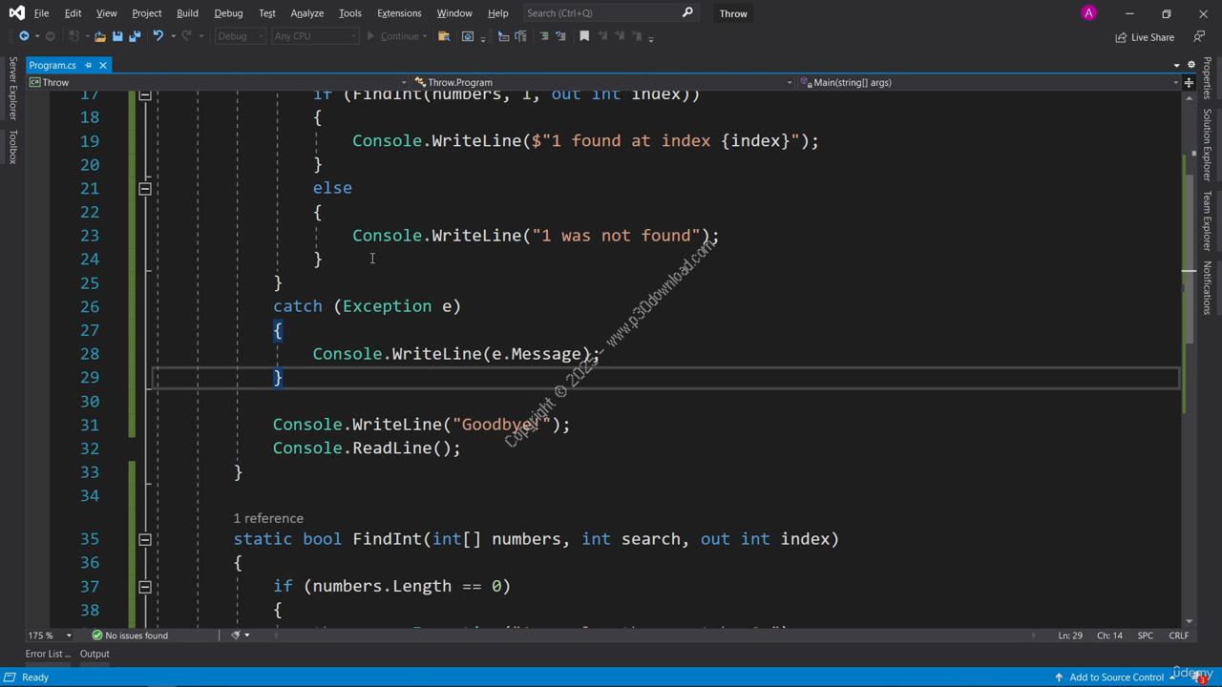Click the CRLF line ending indicator
Screen dimensions: 1222x687
coord(1178,635)
